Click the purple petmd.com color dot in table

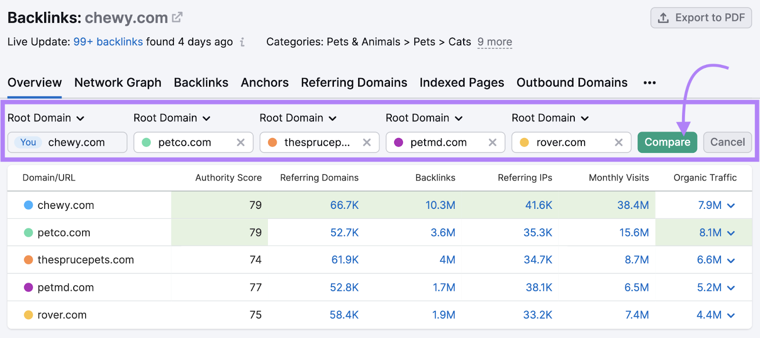[x=28, y=288]
